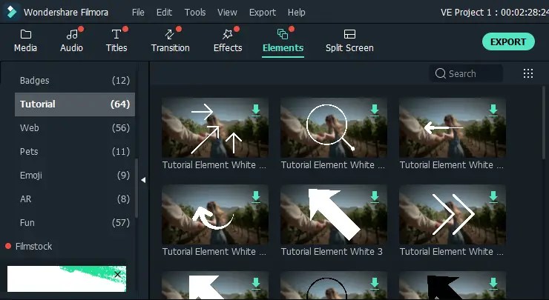
Task: Open the Effects tab
Action: [228, 41]
